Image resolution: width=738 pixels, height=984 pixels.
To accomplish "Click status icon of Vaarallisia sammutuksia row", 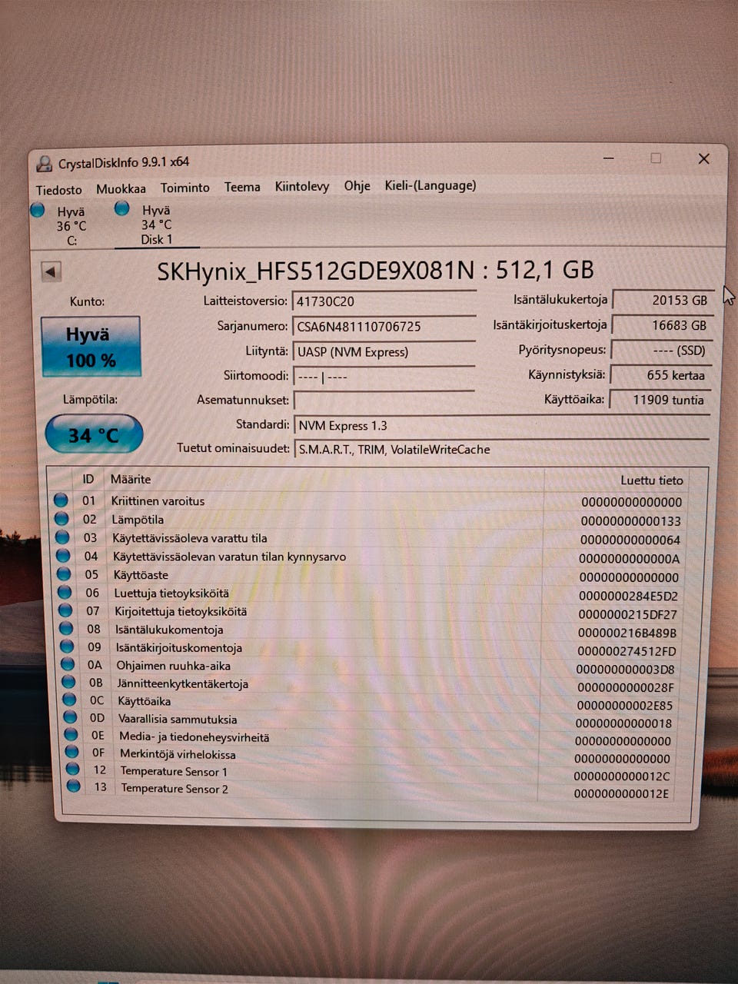I will click(x=70, y=718).
